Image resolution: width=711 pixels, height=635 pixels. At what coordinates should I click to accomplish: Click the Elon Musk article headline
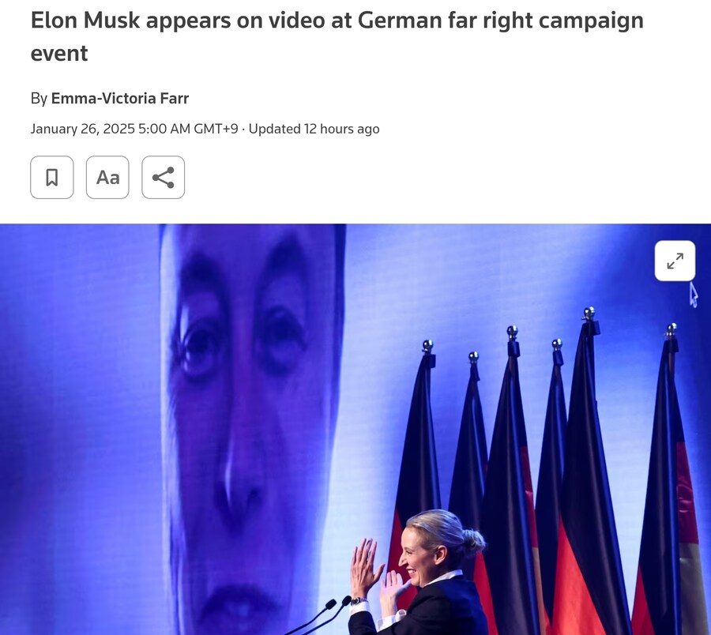(337, 36)
